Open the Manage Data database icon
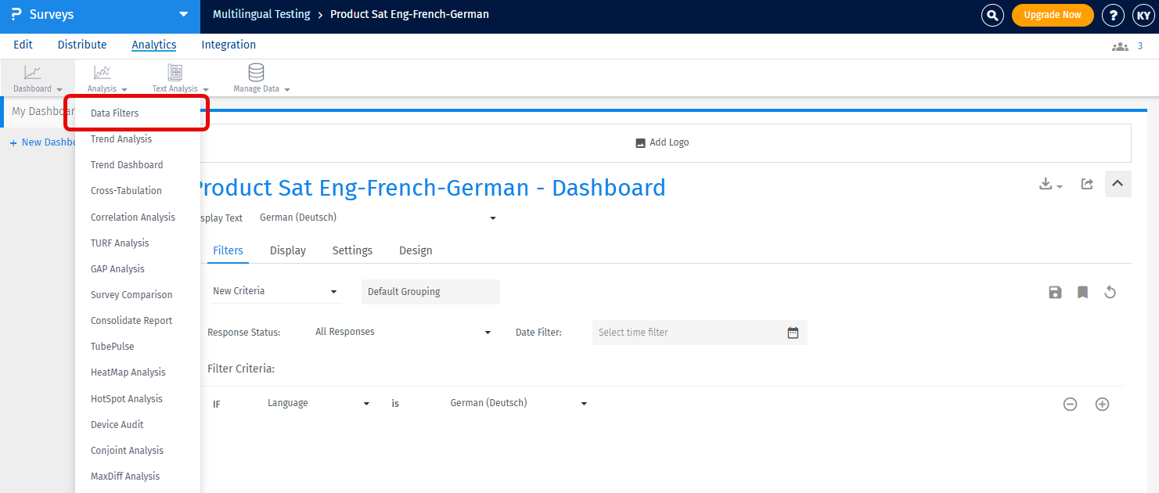Image resolution: width=1159 pixels, height=493 pixels. click(256, 74)
